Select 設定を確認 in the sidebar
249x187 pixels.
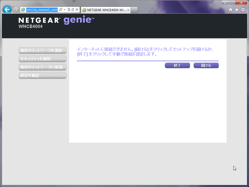[42, 76]
